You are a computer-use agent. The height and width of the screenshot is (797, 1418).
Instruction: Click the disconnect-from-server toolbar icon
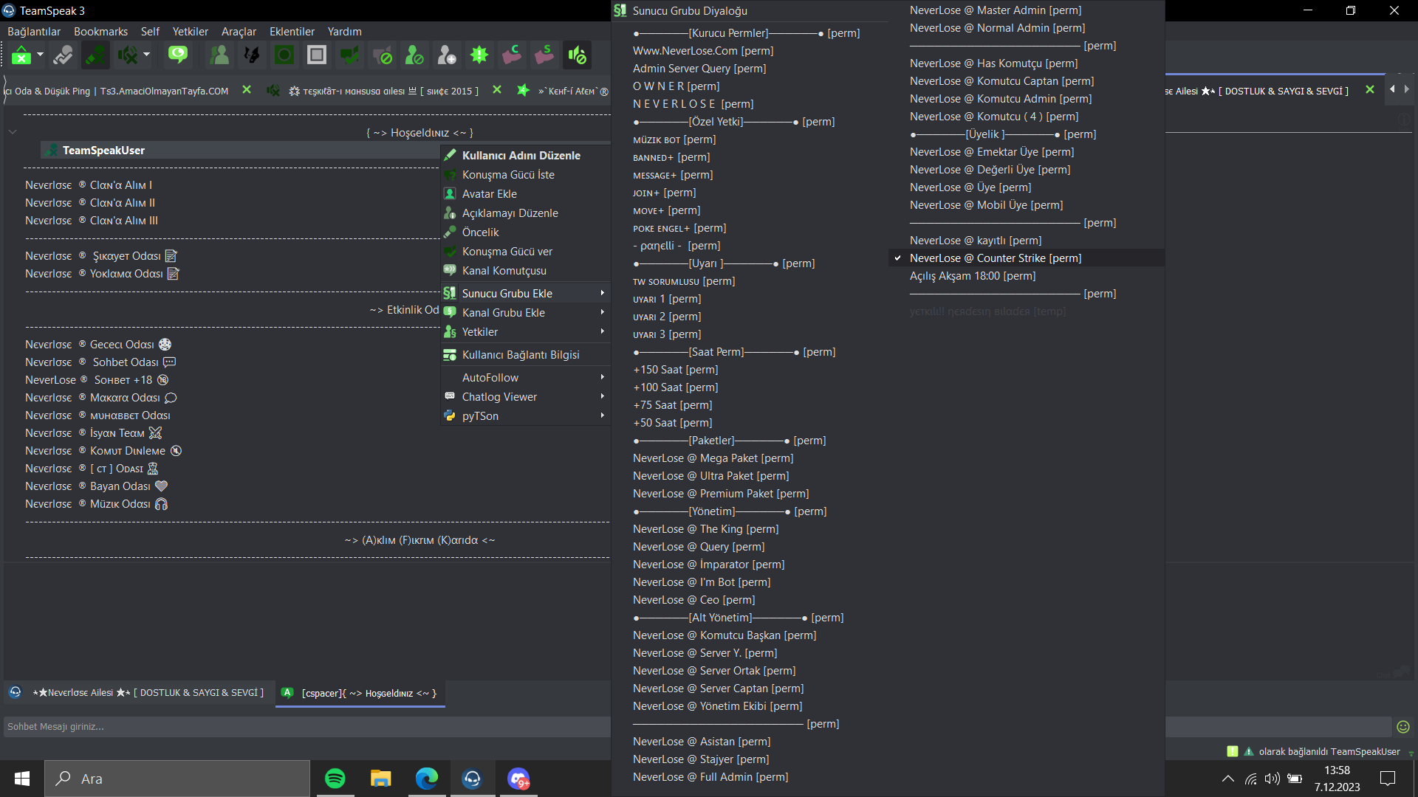click(x=21, y=55)
